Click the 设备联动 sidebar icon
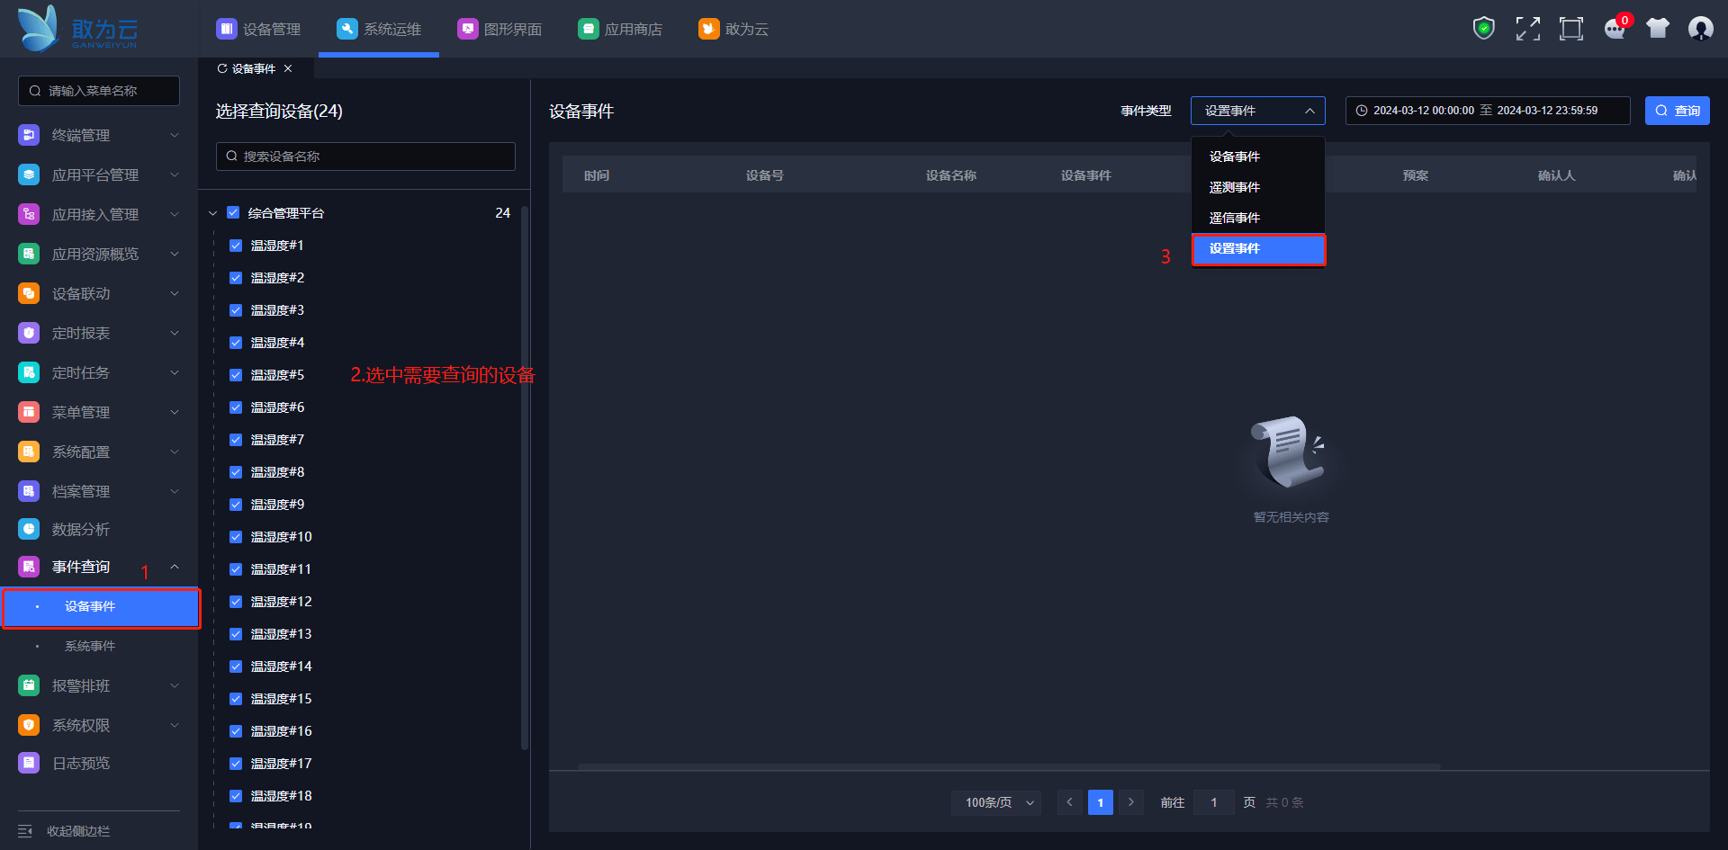This screenshot has width=1728, height=850. 29,293
